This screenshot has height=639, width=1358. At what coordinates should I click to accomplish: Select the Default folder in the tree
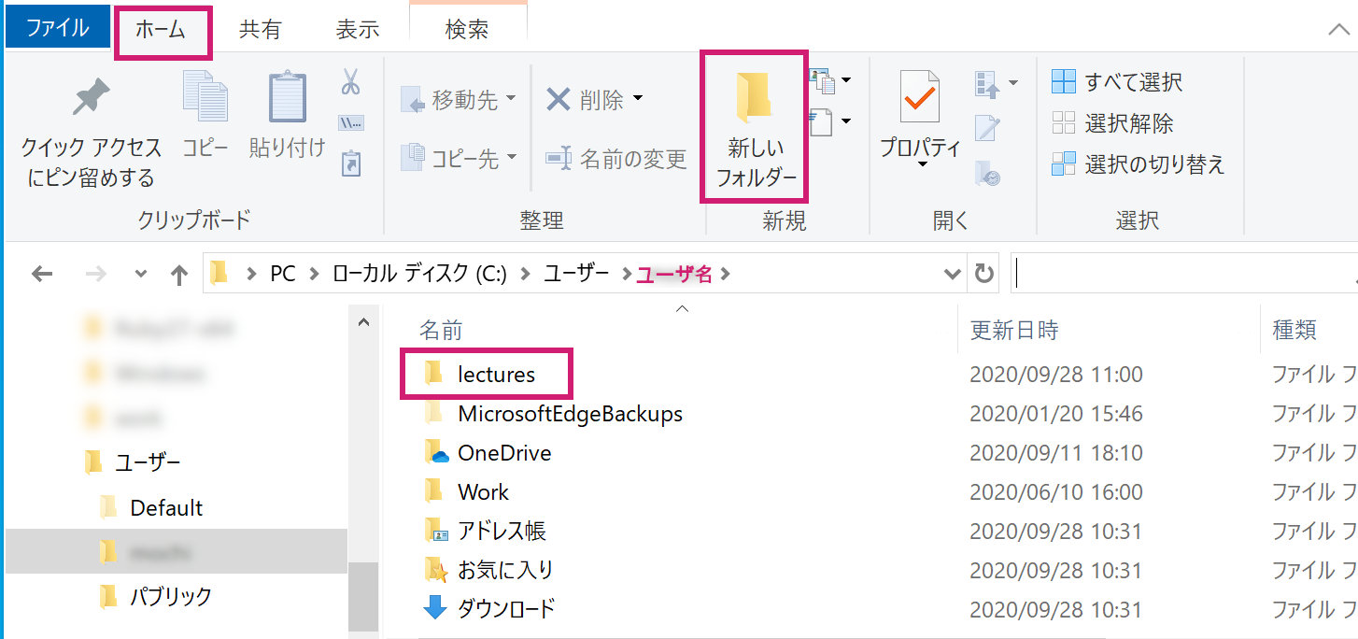166,508
